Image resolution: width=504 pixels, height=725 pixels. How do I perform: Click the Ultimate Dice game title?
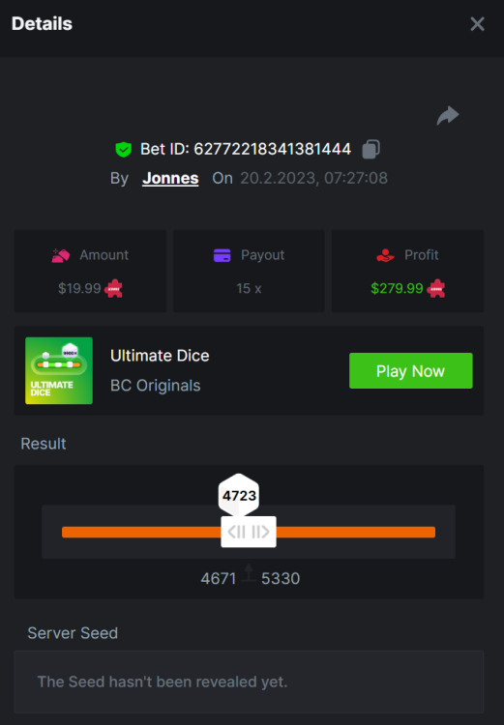160,356
